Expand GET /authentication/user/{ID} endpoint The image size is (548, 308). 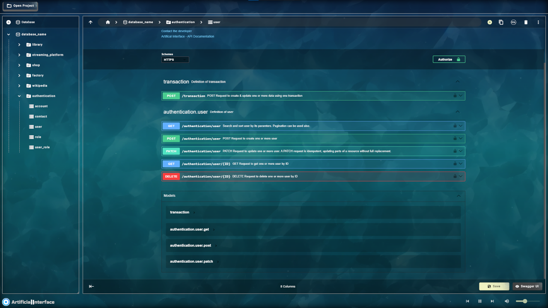(x=313, y=163)
